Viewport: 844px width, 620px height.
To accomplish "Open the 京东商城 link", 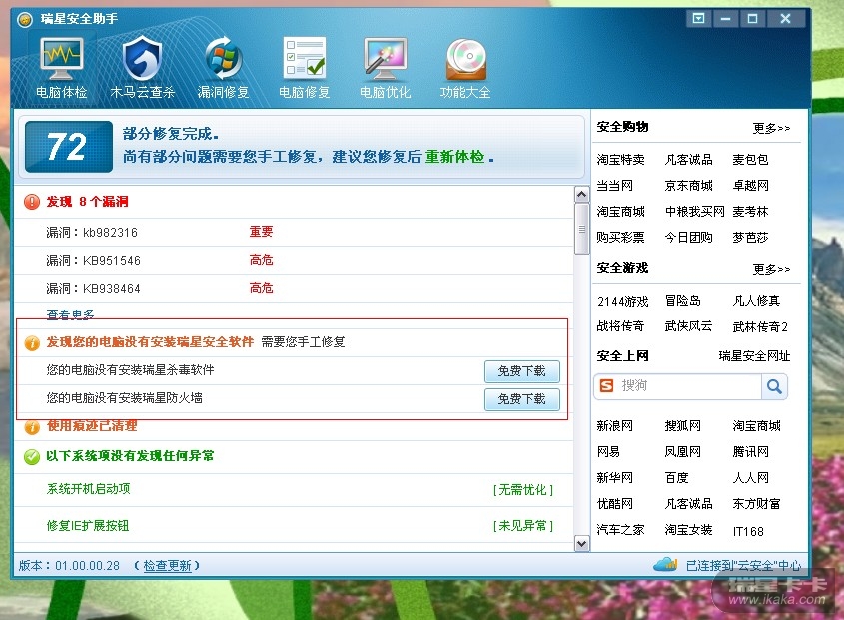I will point(688,186).
